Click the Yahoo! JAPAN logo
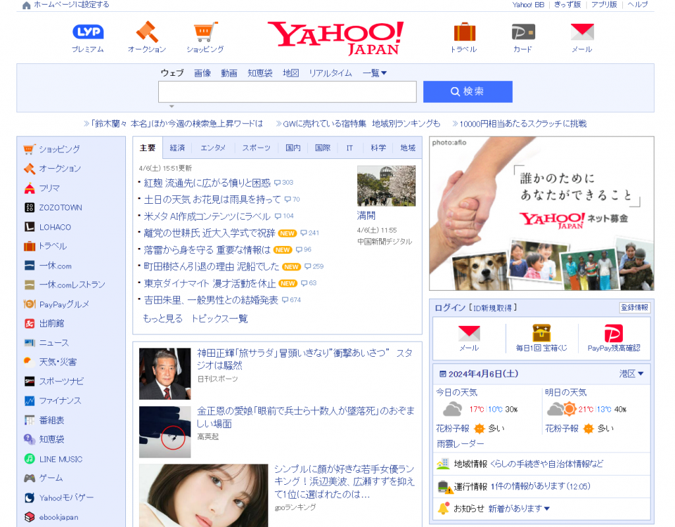This screenshot has height=527, width=675. pos(336,38)
